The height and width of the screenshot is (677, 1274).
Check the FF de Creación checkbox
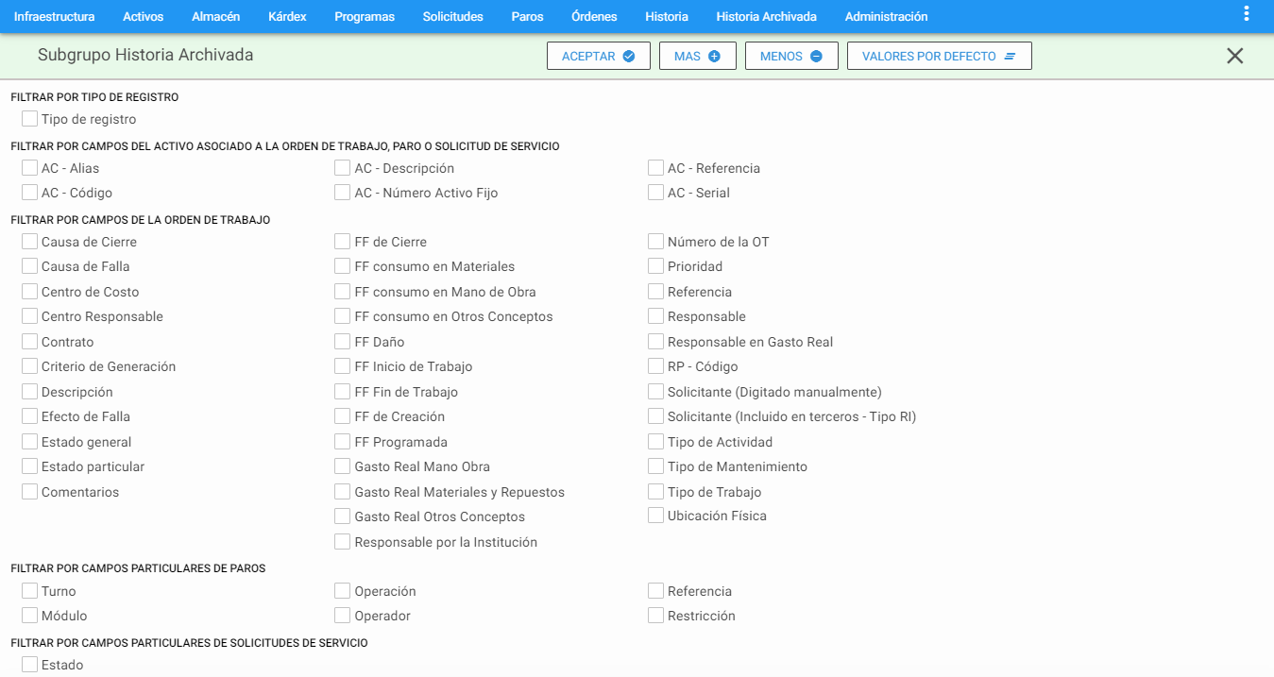pos(343,416)
